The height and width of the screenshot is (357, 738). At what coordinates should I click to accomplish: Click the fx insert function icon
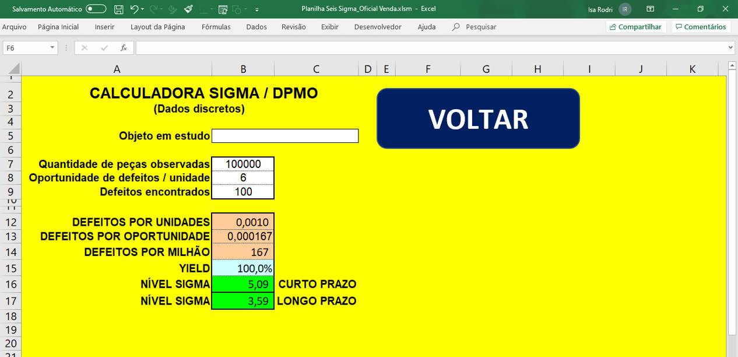(x=124, y=48)
